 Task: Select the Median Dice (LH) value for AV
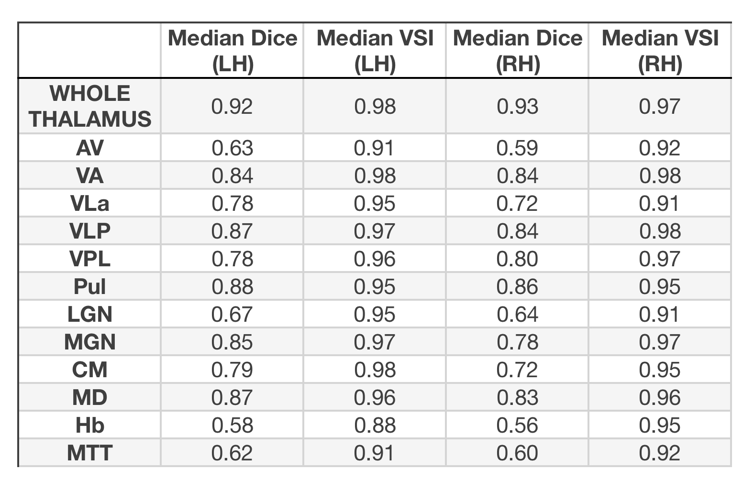[233, 148]
